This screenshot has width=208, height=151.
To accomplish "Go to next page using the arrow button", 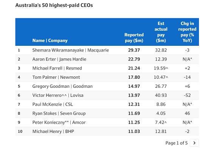I will [194, 143].
